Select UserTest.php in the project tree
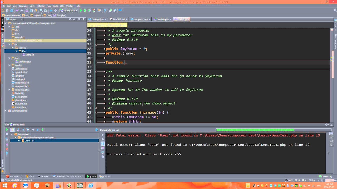This screenshot has height=189, width=337. [x=24, y=62]
